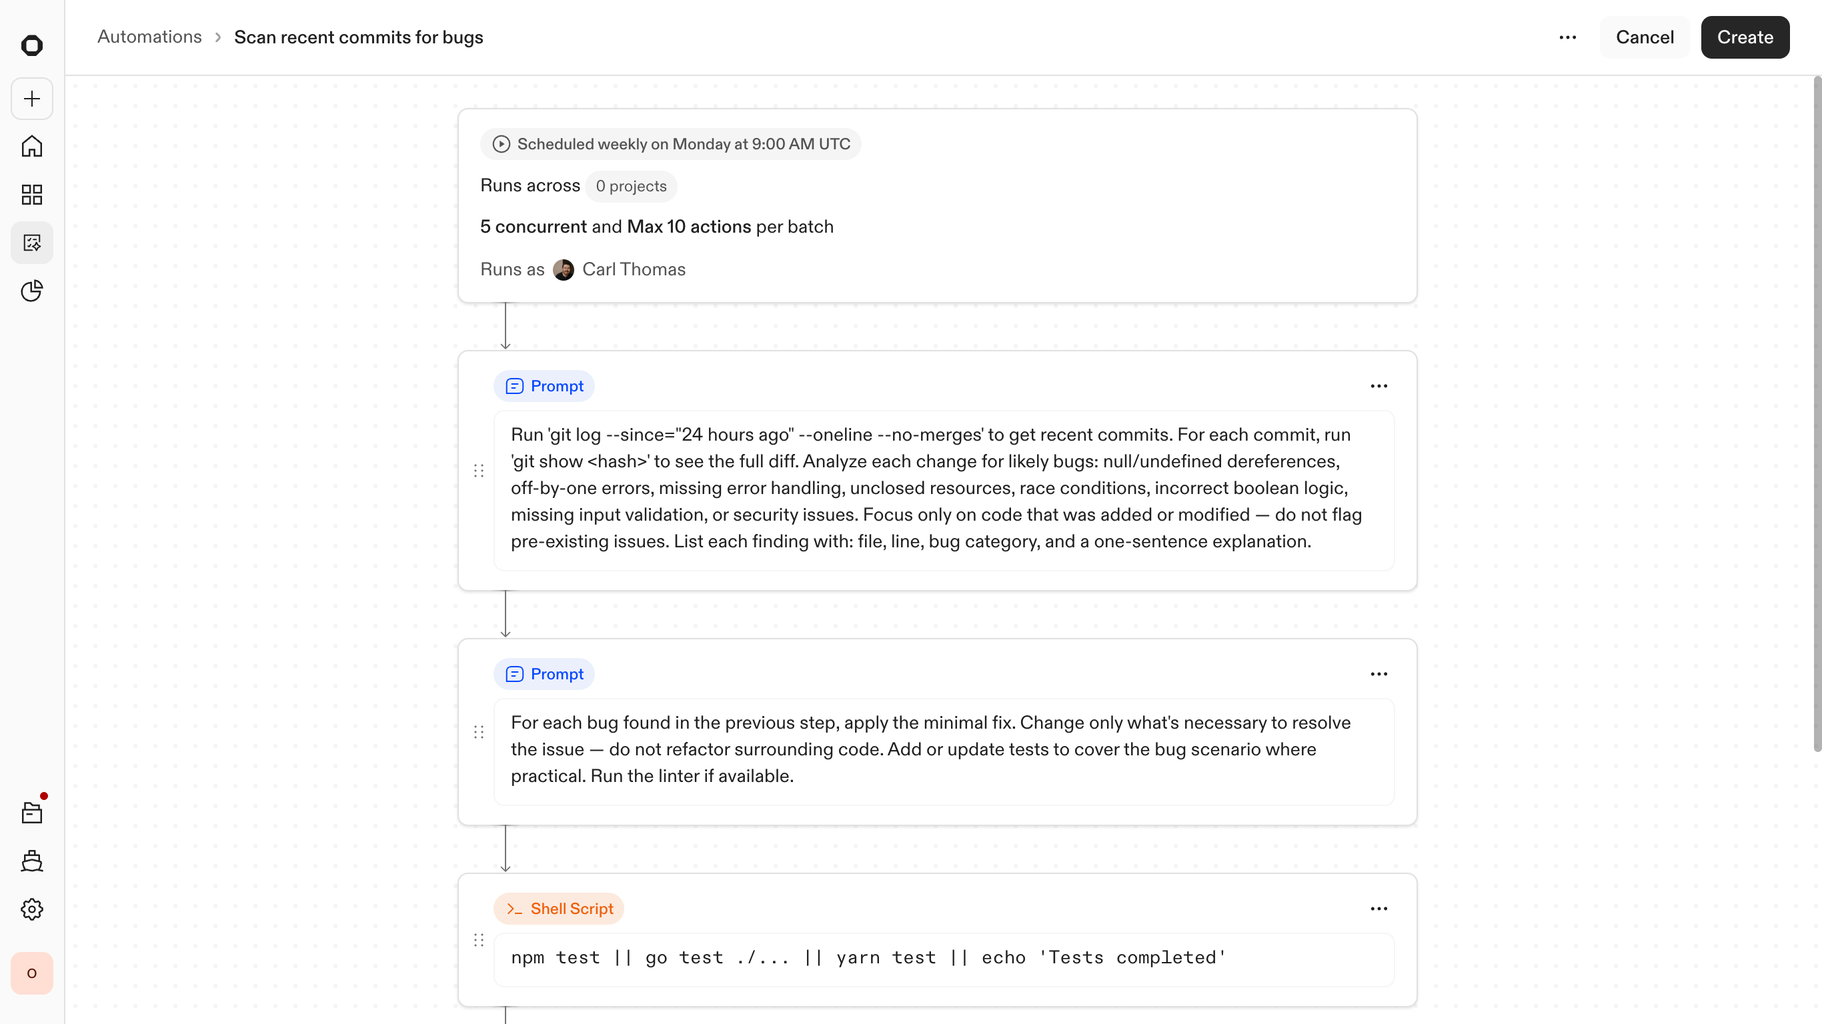Open options menu for first Prompt step

tap(1379, 386)
